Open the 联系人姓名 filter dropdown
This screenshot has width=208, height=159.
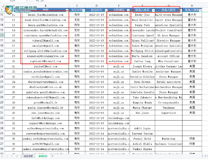point(153,10)
